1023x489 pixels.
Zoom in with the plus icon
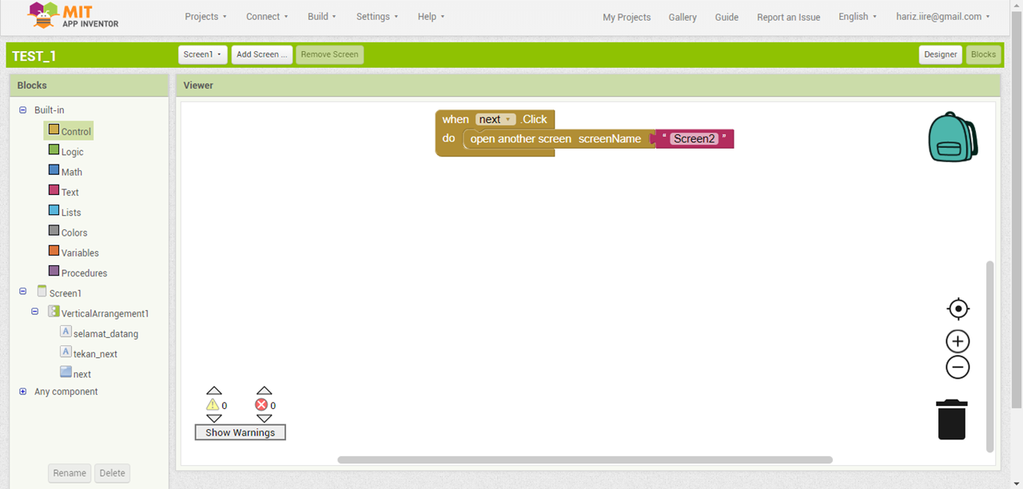(x=957, y=342)
